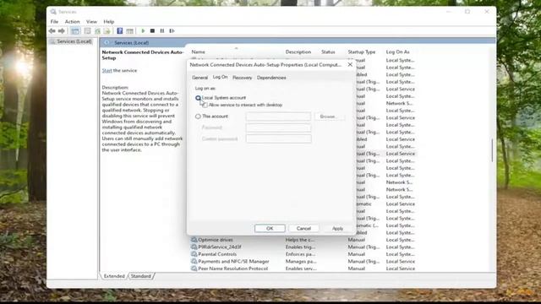Viewport: 541px width, 304px height.
Task: Start the service with the green play icon
Action: tap(143, 31)
